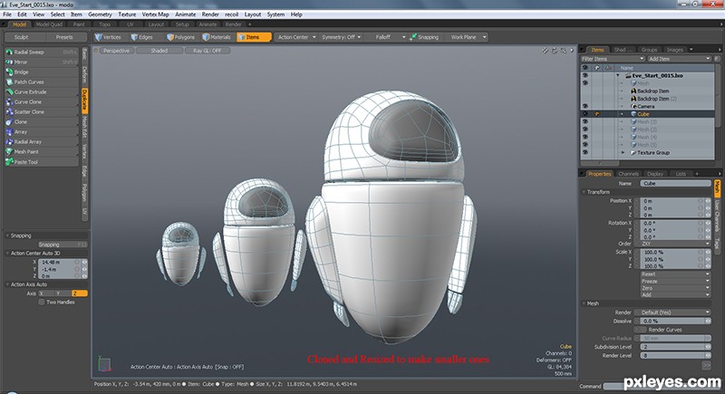The height and width of the screenshot is (394, 725).
Task: Enable the Two Handles checkbox
Action: coord(42,303)
